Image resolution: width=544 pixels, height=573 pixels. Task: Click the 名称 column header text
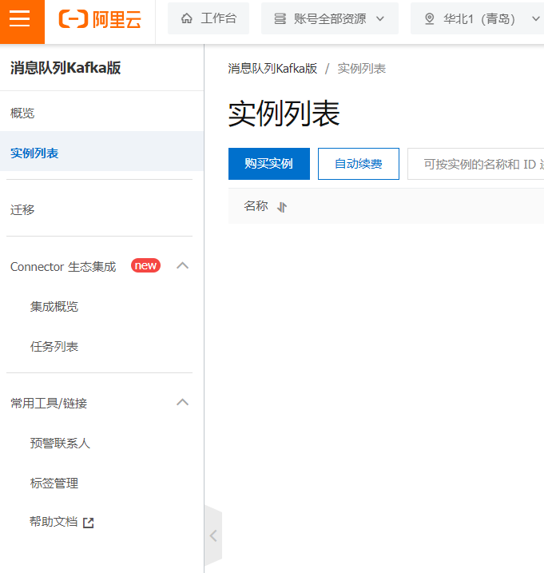(x=256, y=206)
